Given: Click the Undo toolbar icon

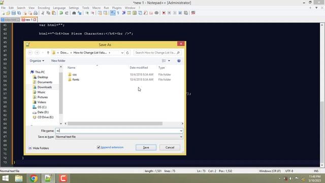Looking at the screenshot, I should [x=61, y=13].
